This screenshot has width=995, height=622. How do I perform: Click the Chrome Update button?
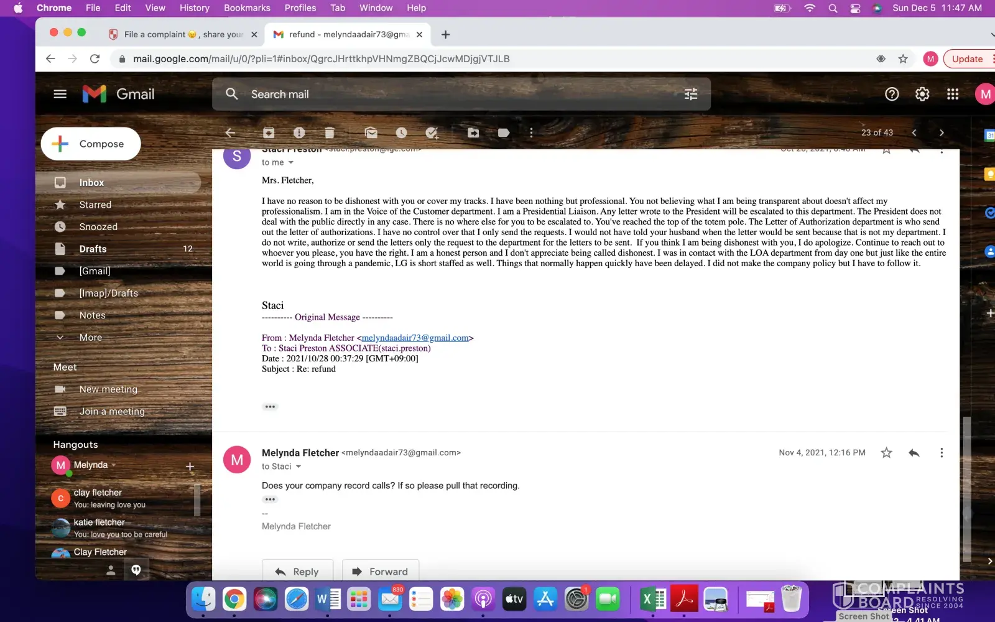tap(967, 59)
